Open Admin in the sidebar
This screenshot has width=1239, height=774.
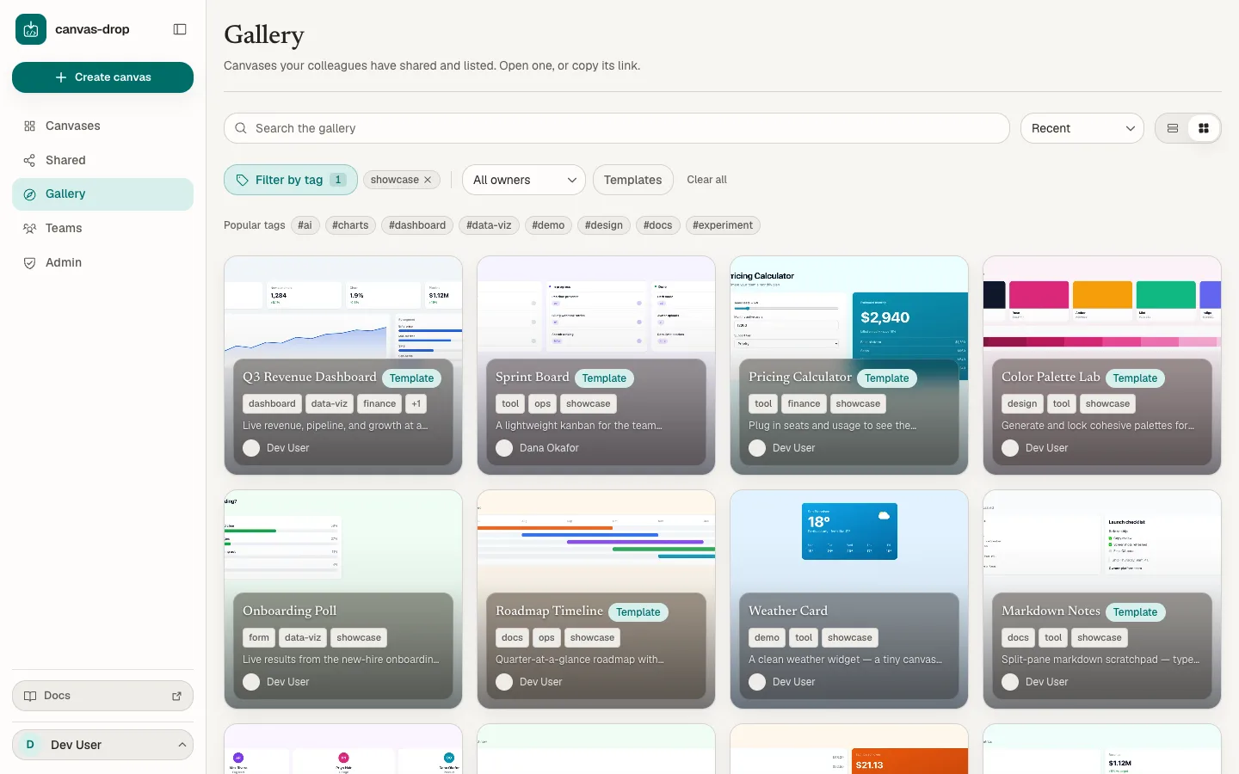(102, 262)
